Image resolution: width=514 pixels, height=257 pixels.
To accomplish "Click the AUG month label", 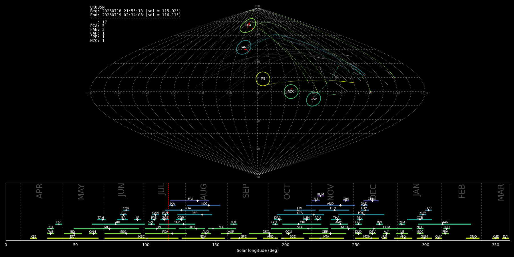I will point(204,192).
